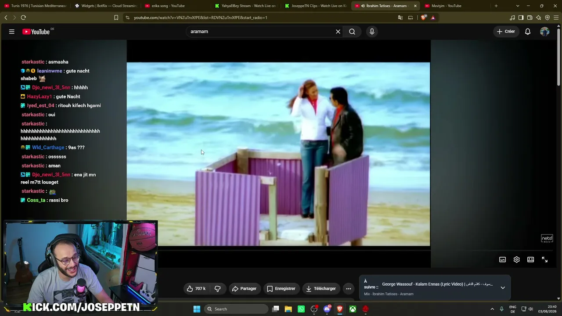
Task: Open Brave Shields lion icon
Action: tap(423, 18)
